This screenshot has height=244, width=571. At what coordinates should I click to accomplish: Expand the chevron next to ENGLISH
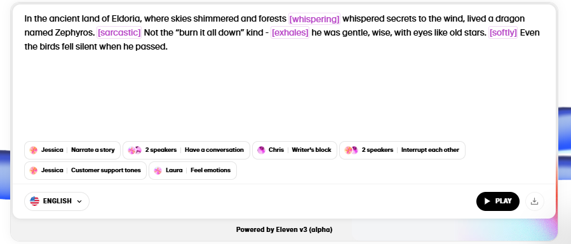(79, 201)
